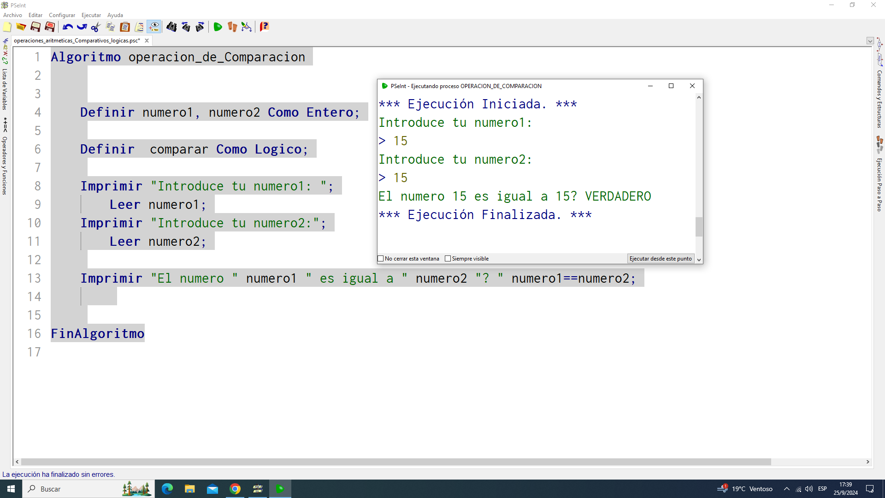This screenshot has width=885, height=498.
Task: Open the flowchart diagram editor icon
Action: [247, 27]
